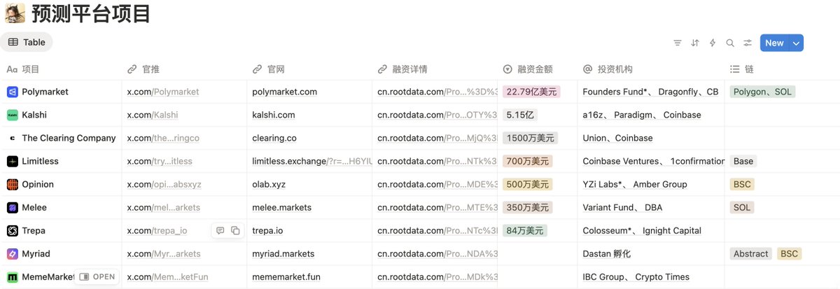Click the comment icon in Trepa row
This screenshot has width=840, height=289.
click(220, 231)
